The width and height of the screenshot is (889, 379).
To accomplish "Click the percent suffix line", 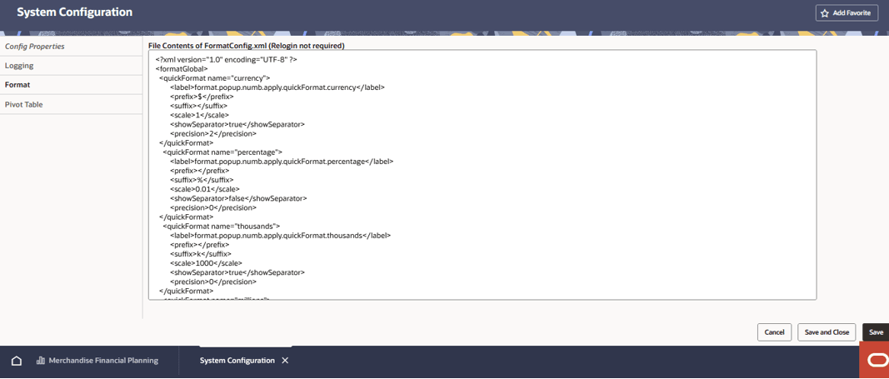I will tap(202, 180).
